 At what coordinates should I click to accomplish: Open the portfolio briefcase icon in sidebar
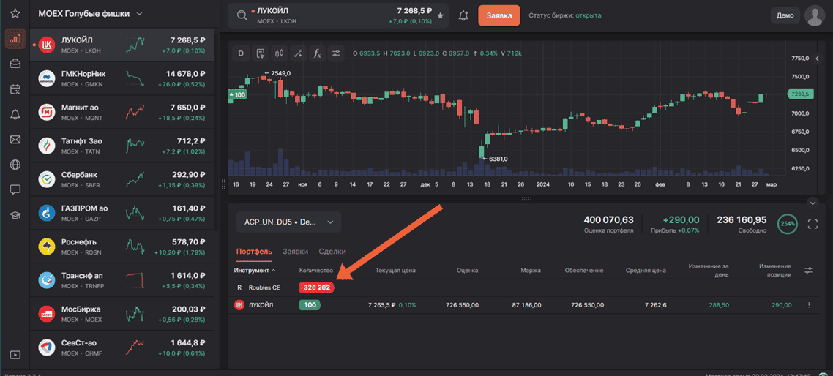point(15,64)
